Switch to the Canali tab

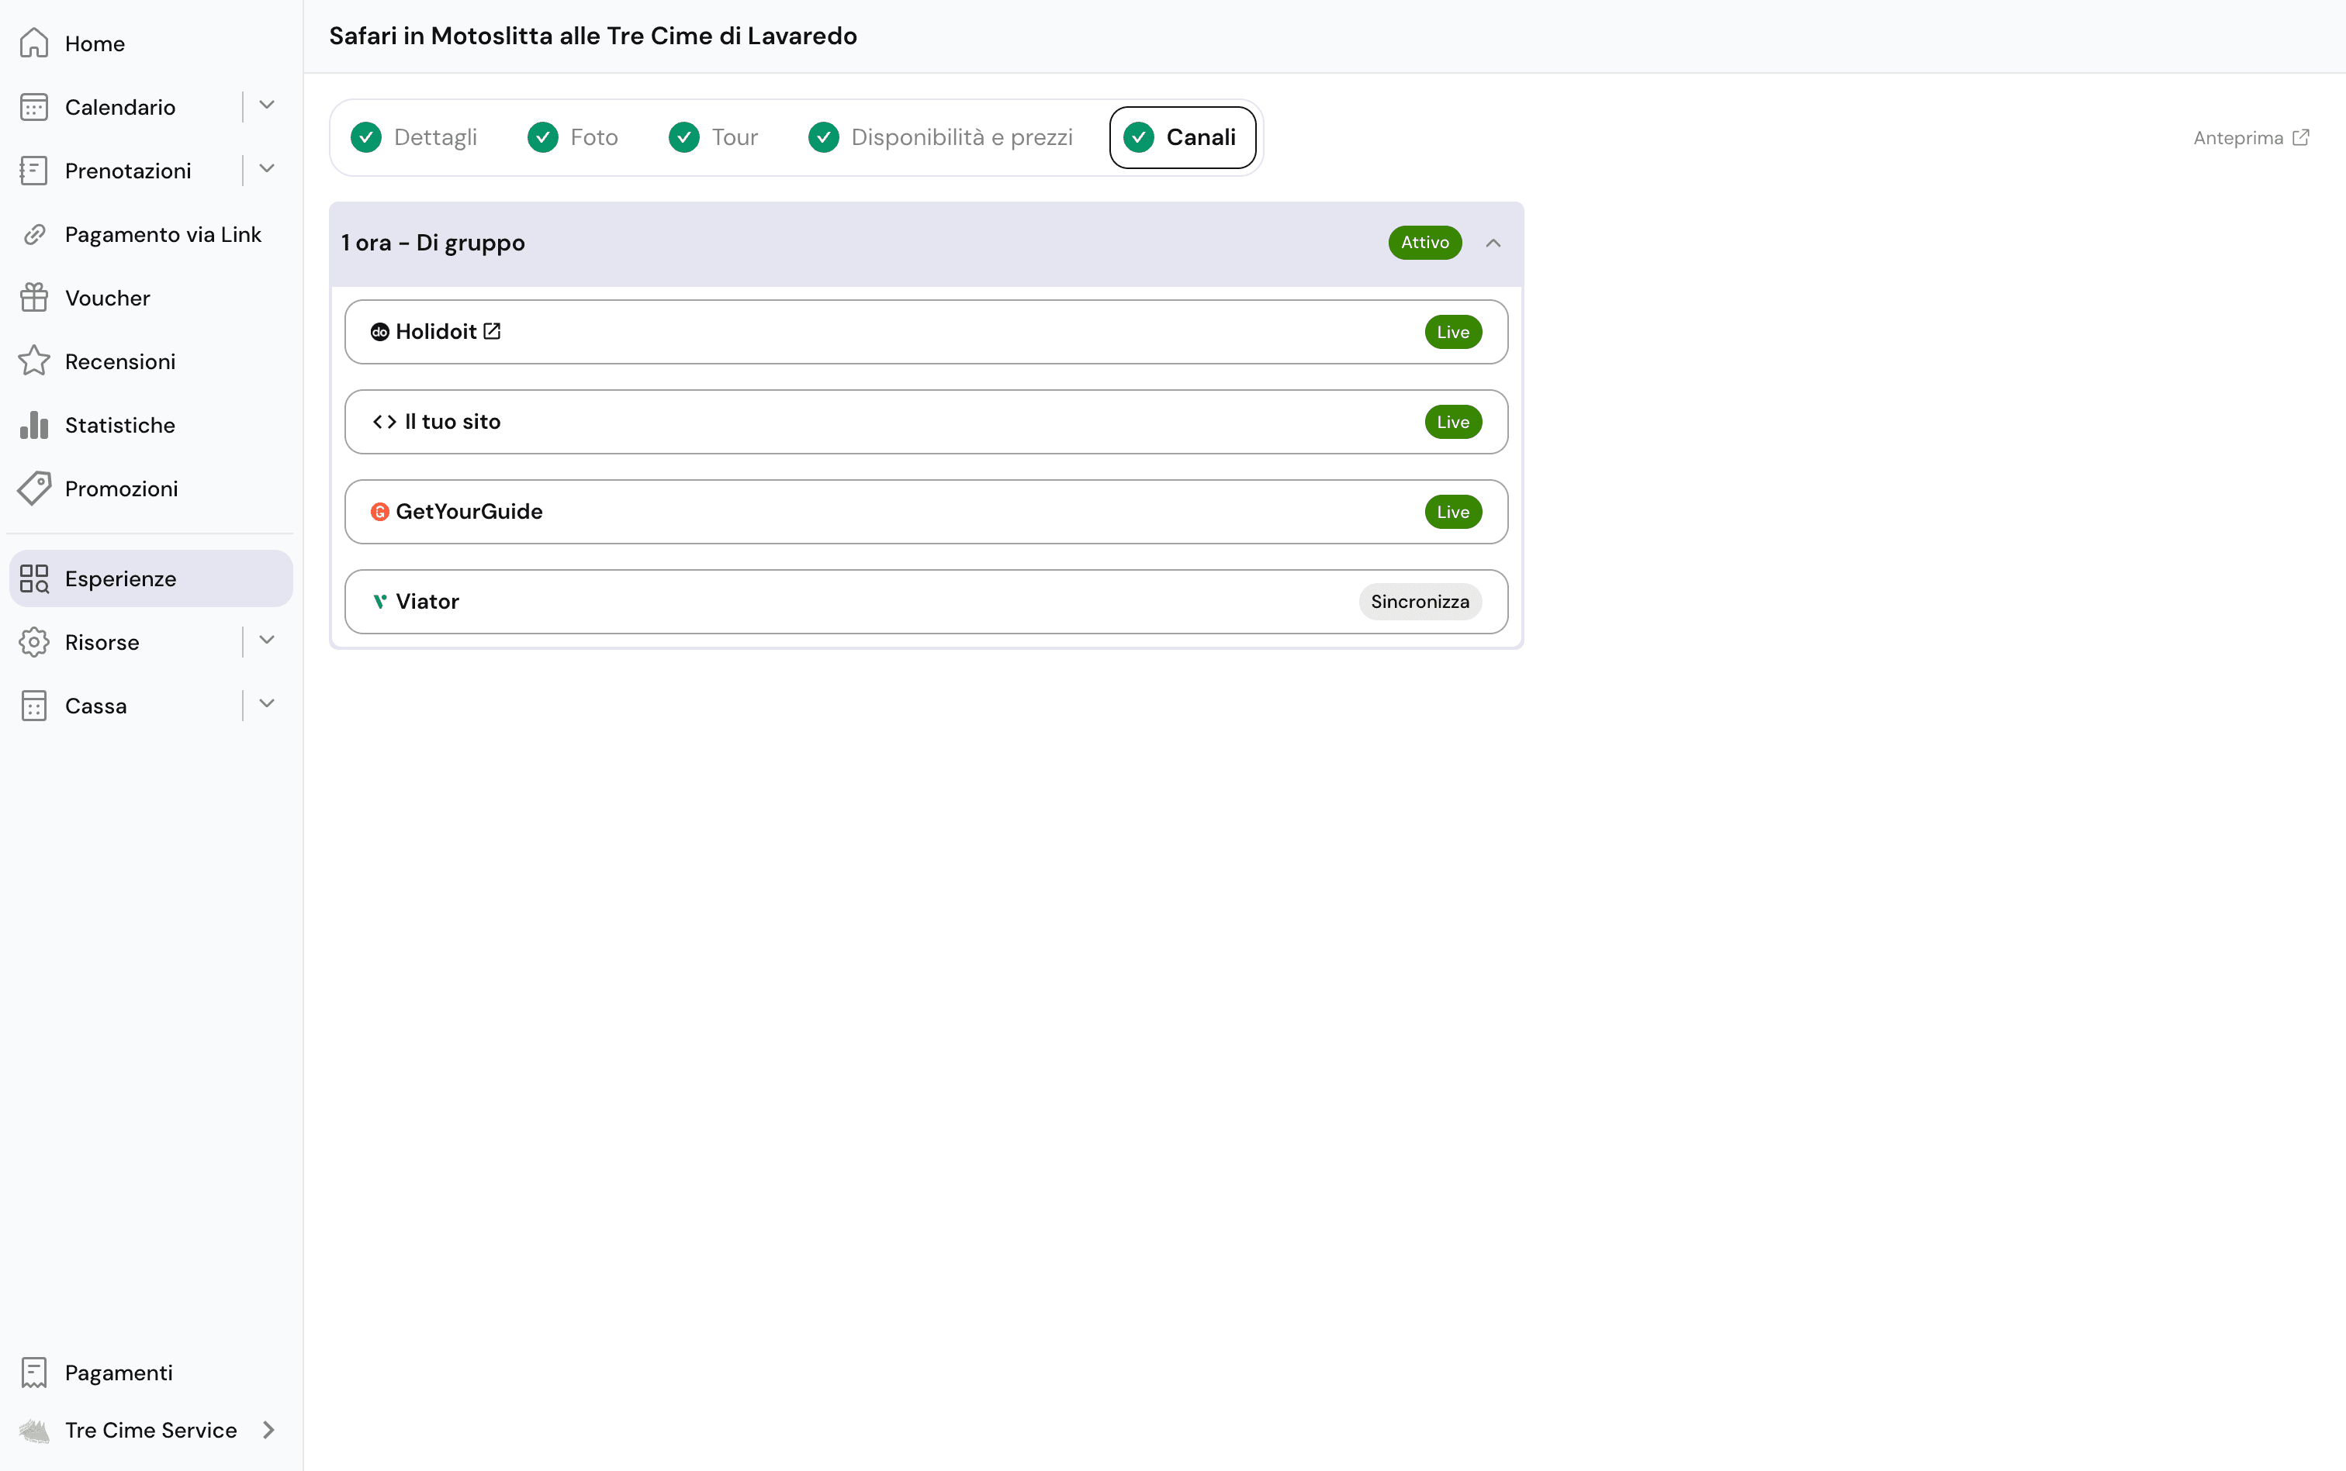pos(1182,137)
